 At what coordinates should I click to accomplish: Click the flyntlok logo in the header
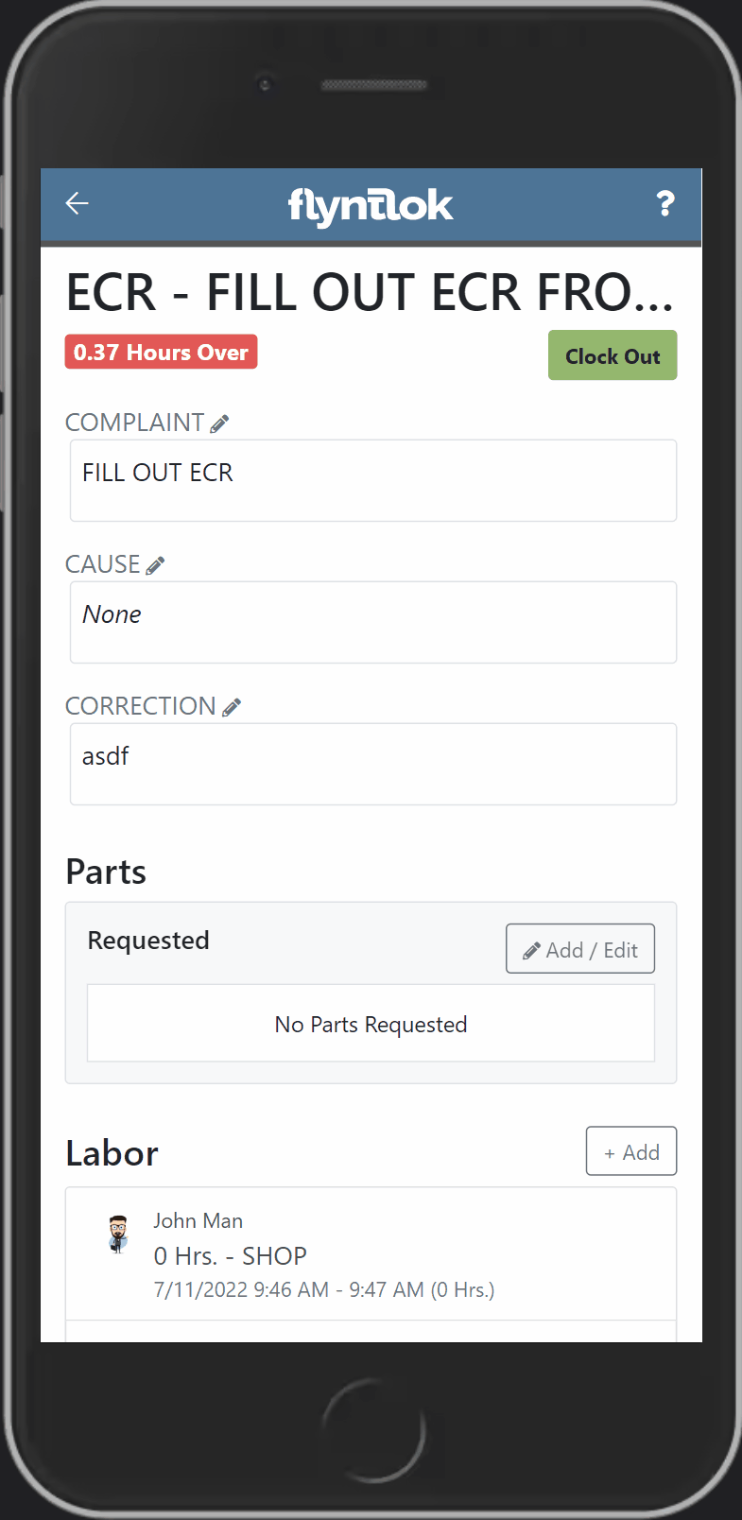(370, 204)
